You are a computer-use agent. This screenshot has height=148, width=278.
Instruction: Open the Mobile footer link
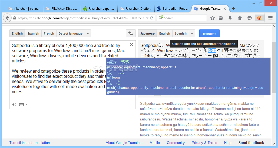154,143
